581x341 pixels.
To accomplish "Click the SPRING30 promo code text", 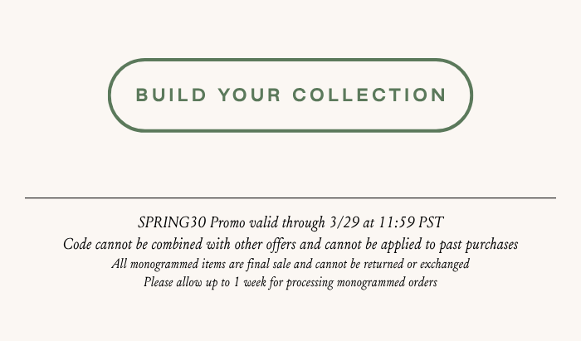I will 172,222.
